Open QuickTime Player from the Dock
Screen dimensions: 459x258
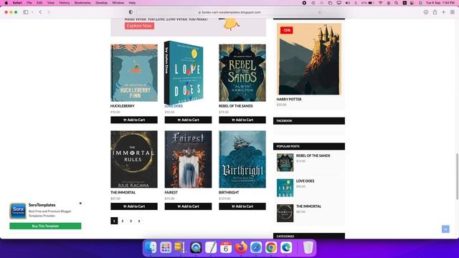point(196,248)
